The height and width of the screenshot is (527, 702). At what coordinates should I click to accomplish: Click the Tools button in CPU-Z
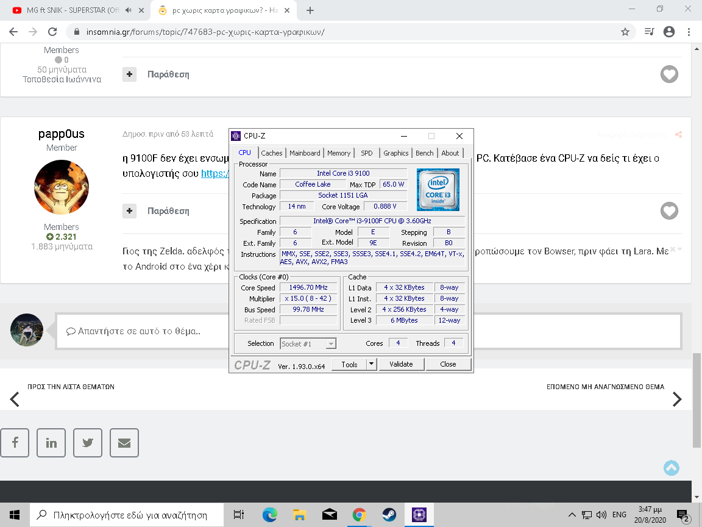click(349, 364)
